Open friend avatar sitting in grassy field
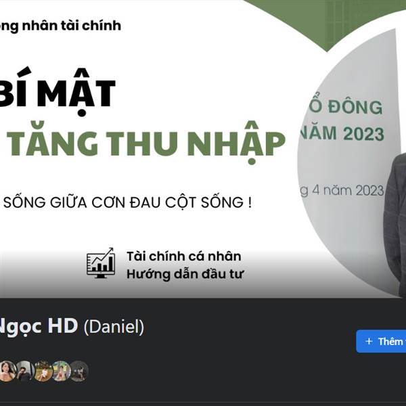Viewport: 406px width, 406px height. [x=43, y=371]
